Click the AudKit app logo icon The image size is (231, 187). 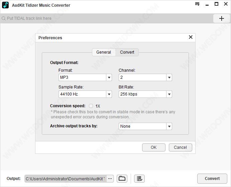point(5,5)
